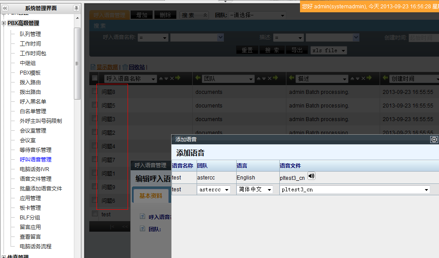Click the green arrow left of 团队 column
This screenshot has width=439, height=258.
[198, 79]
